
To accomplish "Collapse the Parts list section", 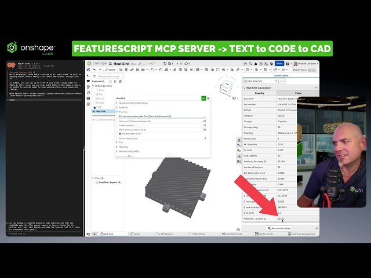I will 93,178.
